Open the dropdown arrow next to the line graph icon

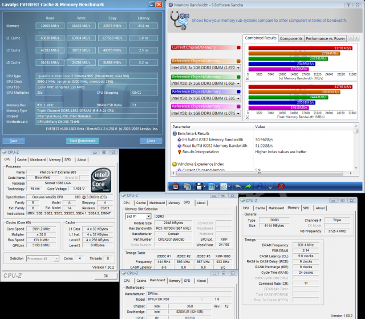coord(229,186)
